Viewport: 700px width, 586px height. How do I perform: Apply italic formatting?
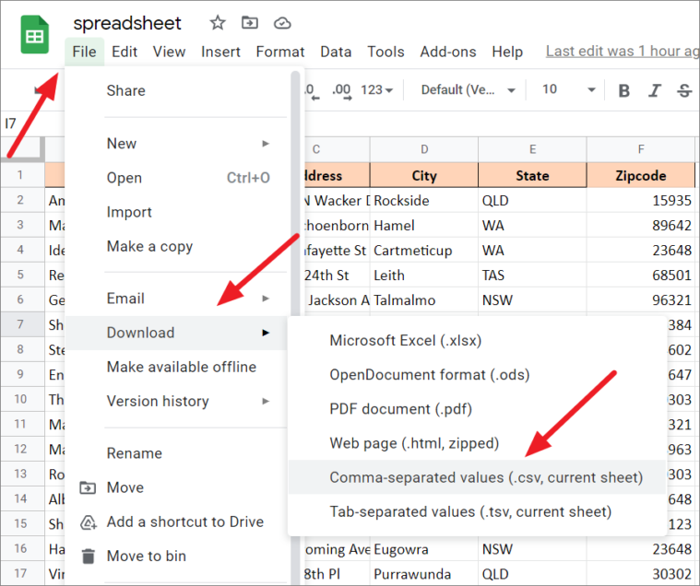point(655,90)
